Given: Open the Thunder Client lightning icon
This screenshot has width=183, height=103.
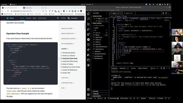Looking at the screenshot, I should point(88,65).
